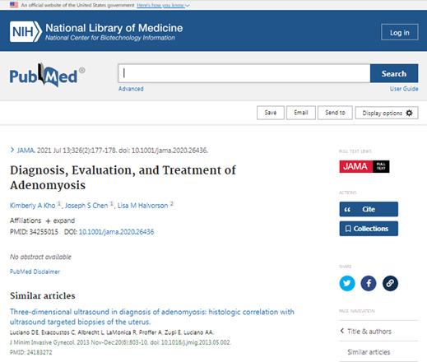Share the article on Facebook

[x=369, y=283]
